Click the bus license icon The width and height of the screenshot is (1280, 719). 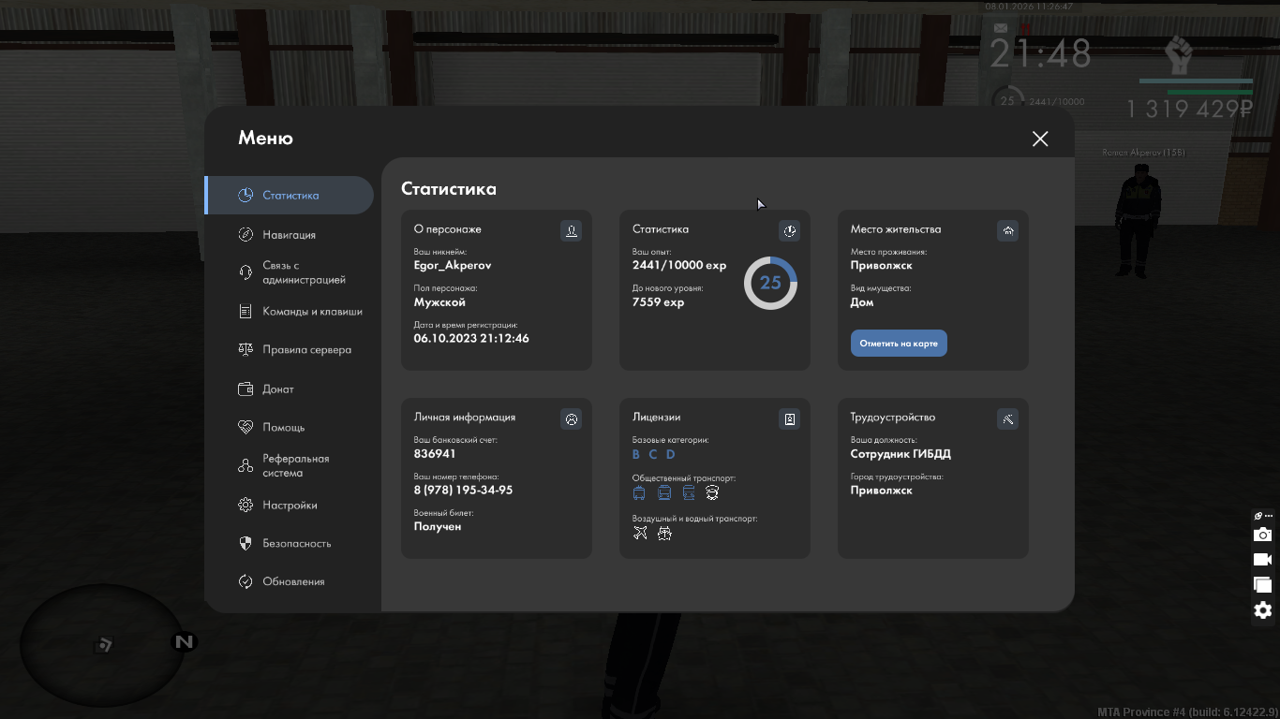[x=664, y=492]
